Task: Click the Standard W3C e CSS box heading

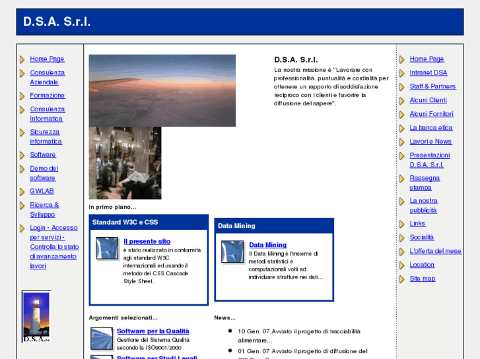Action: [125, 222]
